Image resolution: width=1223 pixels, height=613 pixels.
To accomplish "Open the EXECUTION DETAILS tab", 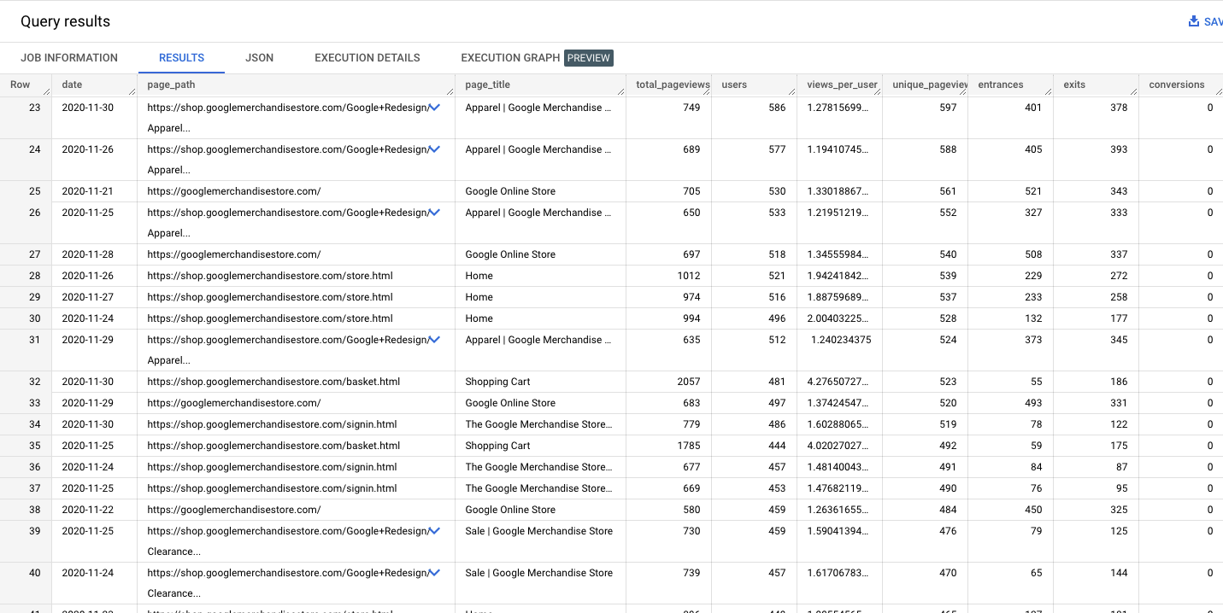I will 367,57.
